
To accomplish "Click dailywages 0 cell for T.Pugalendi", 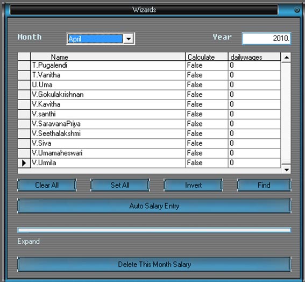I will point(254,66).
